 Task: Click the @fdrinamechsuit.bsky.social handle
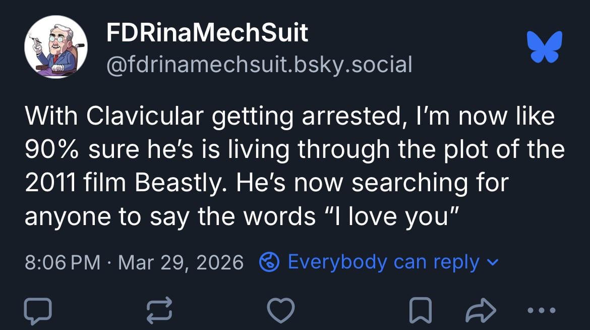coord(259,64)
